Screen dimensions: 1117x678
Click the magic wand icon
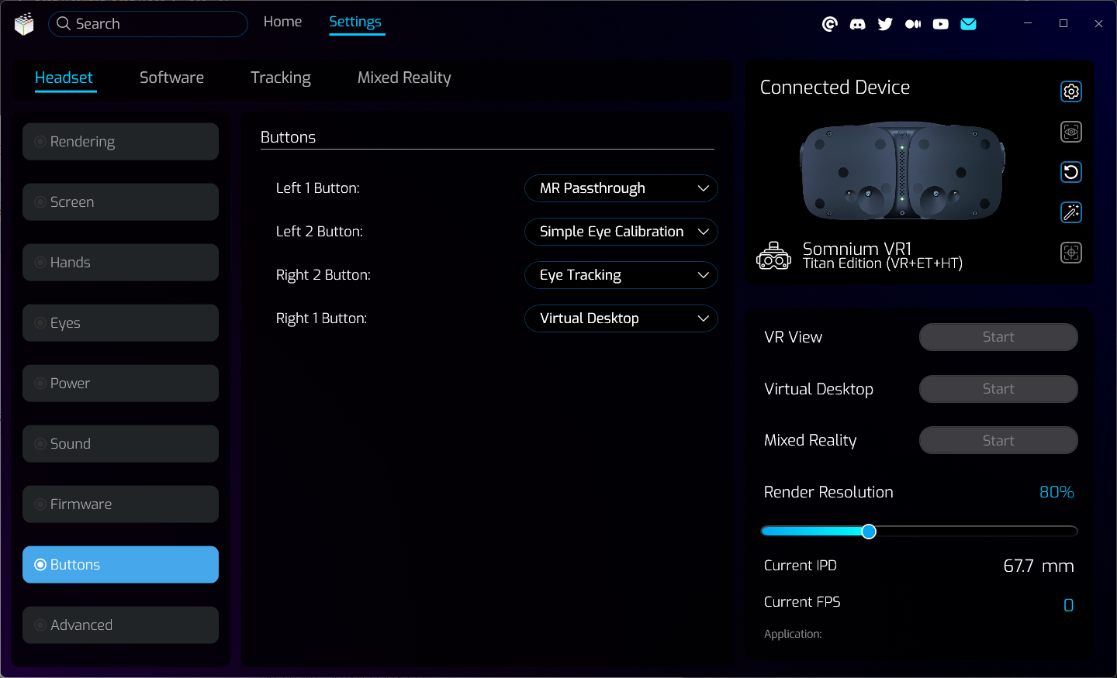coord(1071,212)
